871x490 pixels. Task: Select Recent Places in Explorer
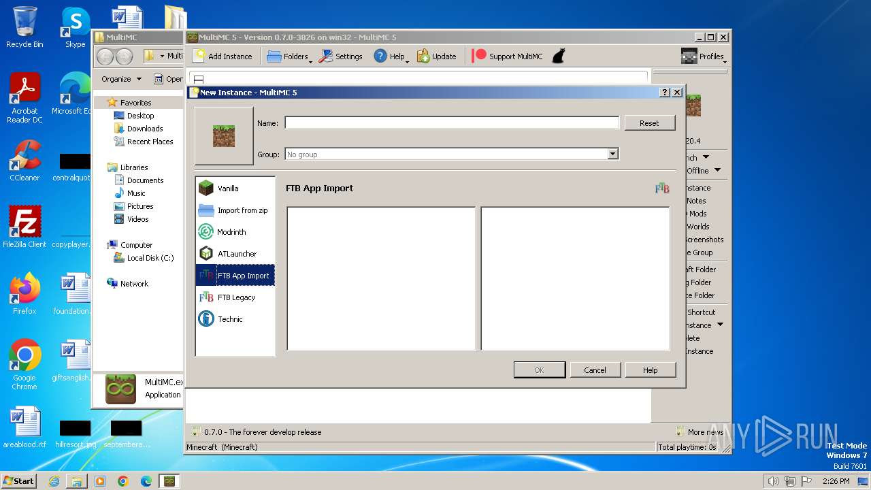[x=150, y=142]
